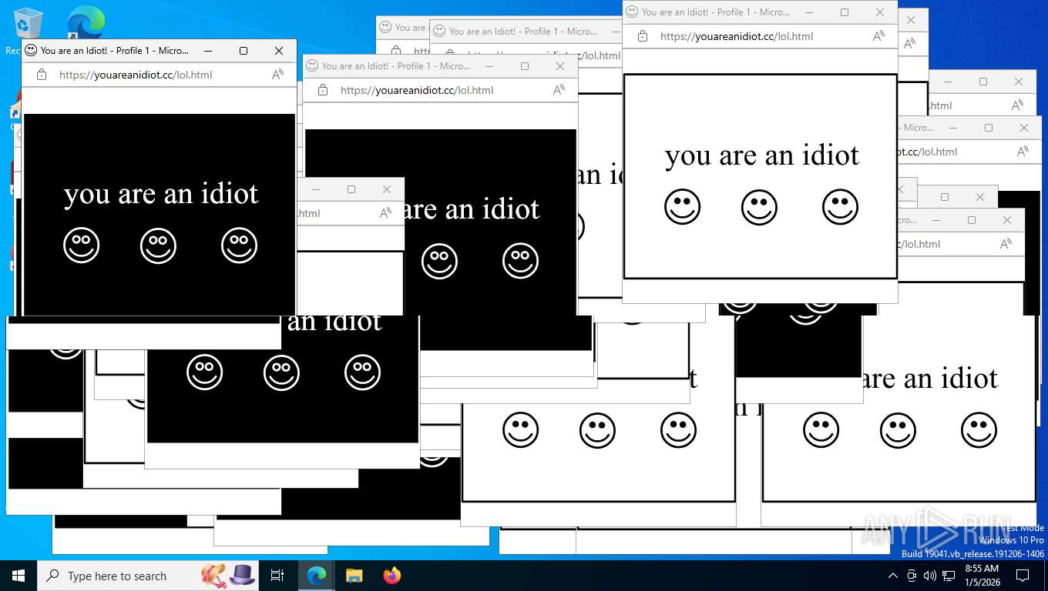The image size is (1048, 591).
Task: Click the 'c/lol.html' address text
Action: [x=919, y=244]
